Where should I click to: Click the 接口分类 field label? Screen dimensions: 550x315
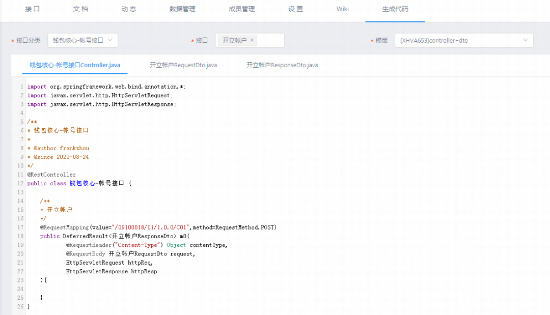pyautogui.click(x=28, y=40)
